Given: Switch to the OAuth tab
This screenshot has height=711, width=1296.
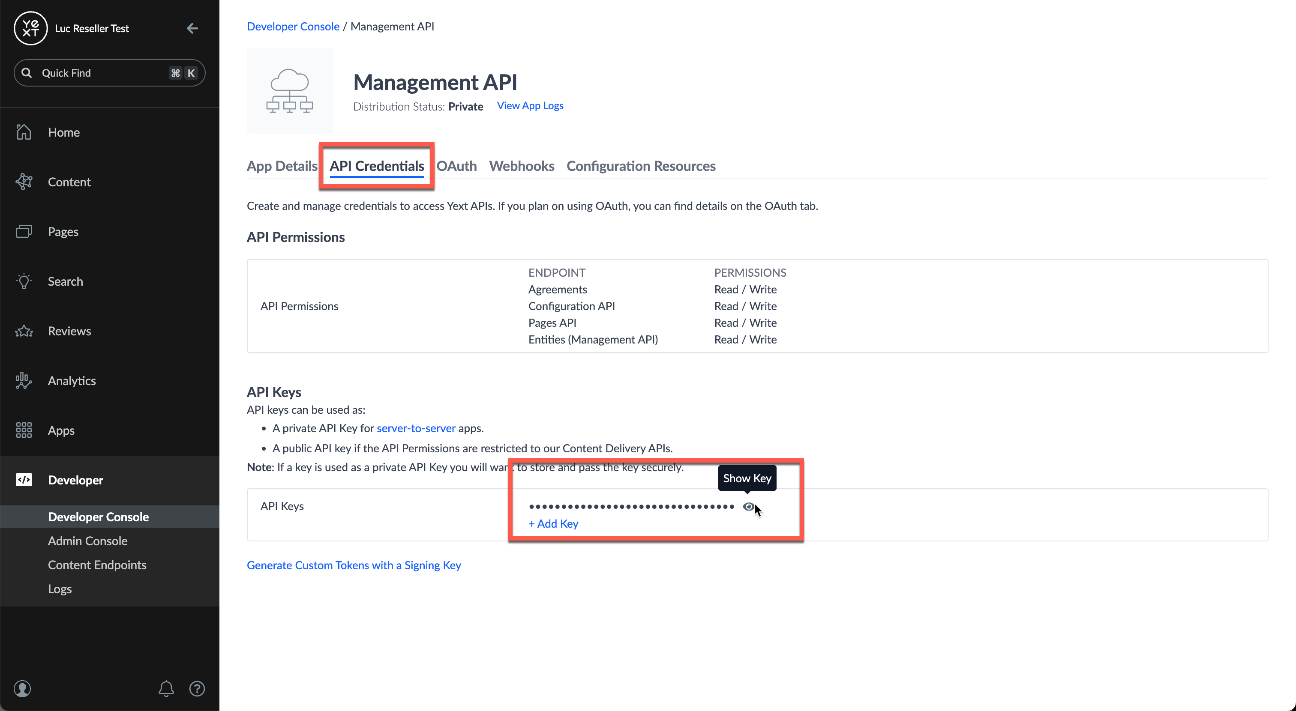Looking at the screenshot, I should 456,166.
